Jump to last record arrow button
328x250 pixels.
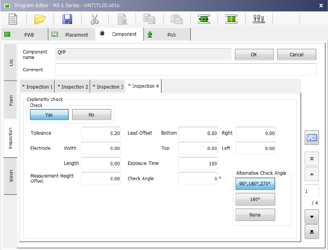[312, 231]
